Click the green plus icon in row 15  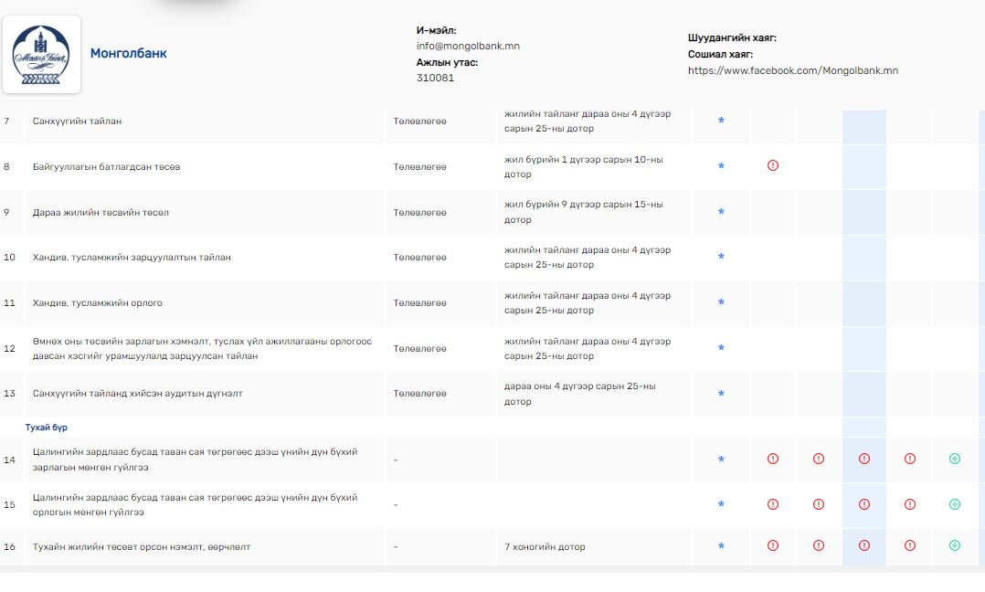tap(955, 503)
